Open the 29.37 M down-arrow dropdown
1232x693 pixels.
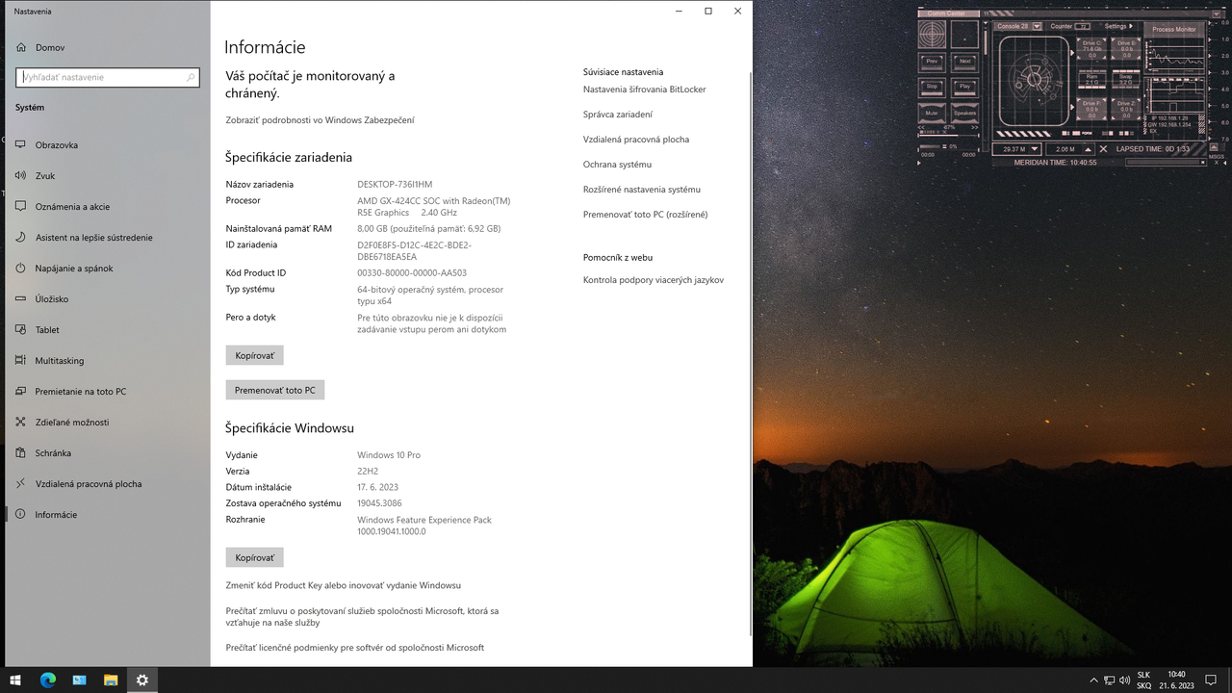coord(1035,149)
